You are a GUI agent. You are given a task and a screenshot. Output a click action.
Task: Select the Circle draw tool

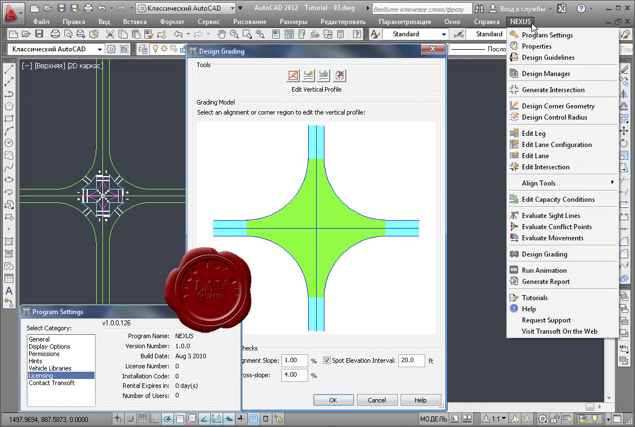8,143
